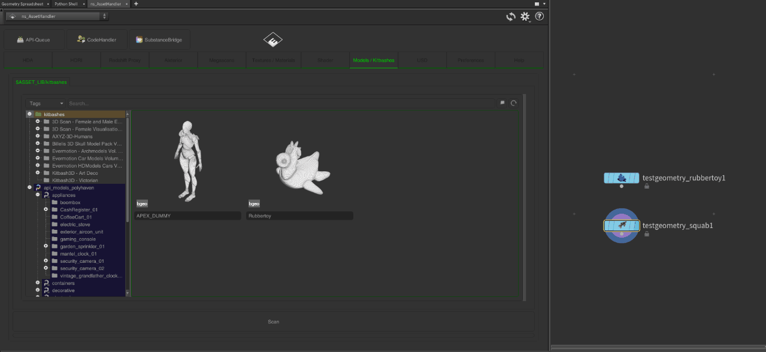Viewport: 766px width, 352px height.
Task: Expand the CashRegister_01 tree folder
Action: click(x=46, y=210)
